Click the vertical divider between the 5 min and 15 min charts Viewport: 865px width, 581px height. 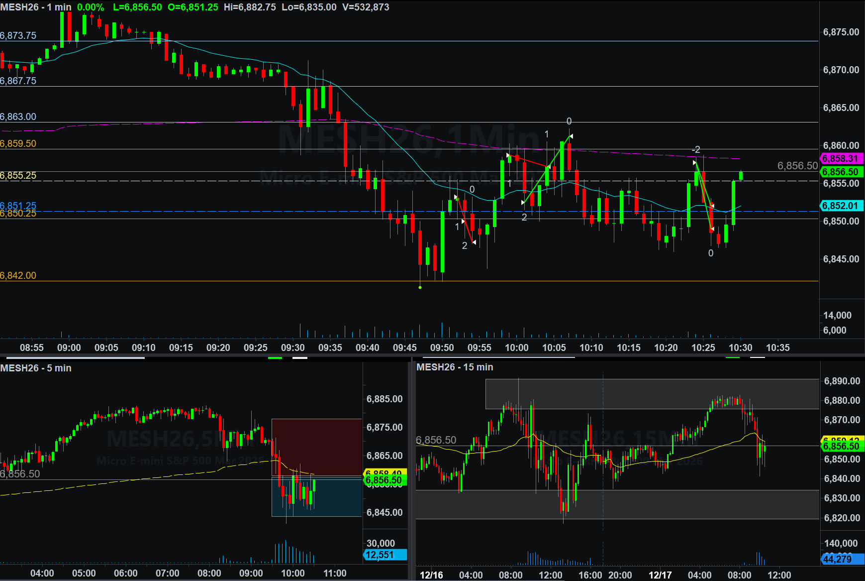tap(411, 468)
